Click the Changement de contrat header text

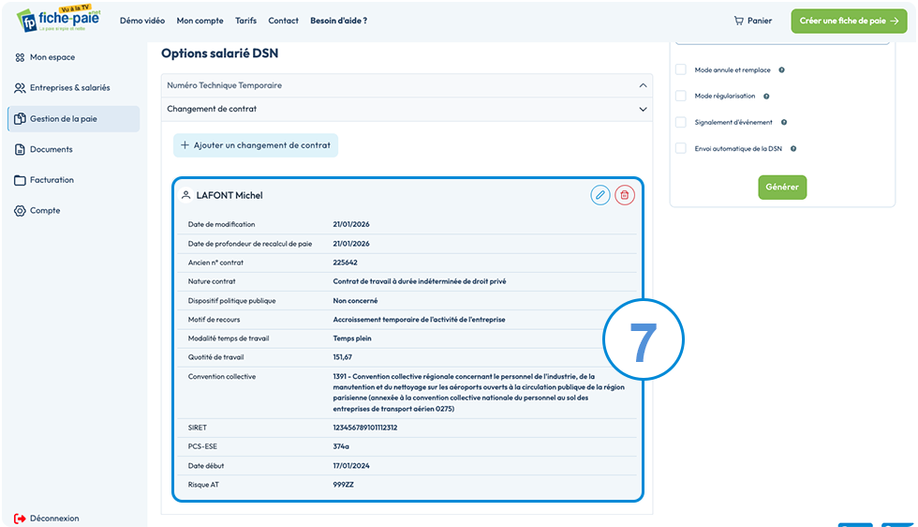click(212, 109)
